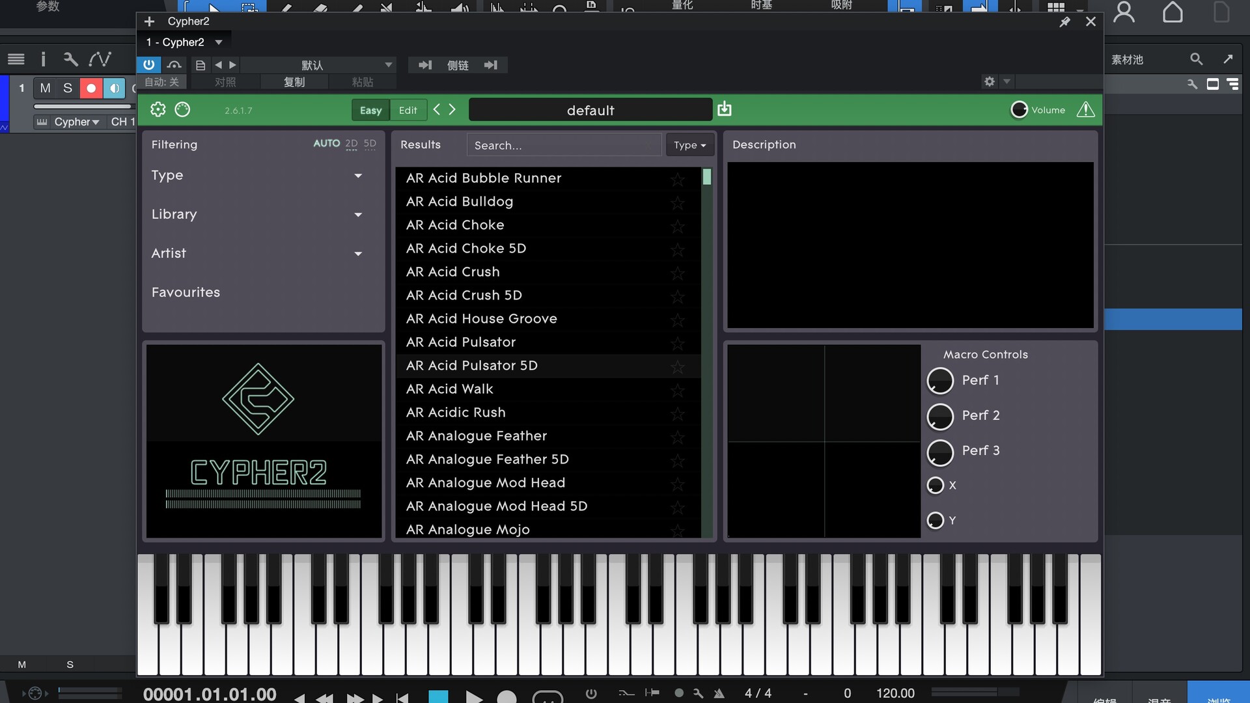The image size is (1250, 703).
Task: Select preset AR Analogue Feather
Action: pyautogui.click(x=548, y=436)
